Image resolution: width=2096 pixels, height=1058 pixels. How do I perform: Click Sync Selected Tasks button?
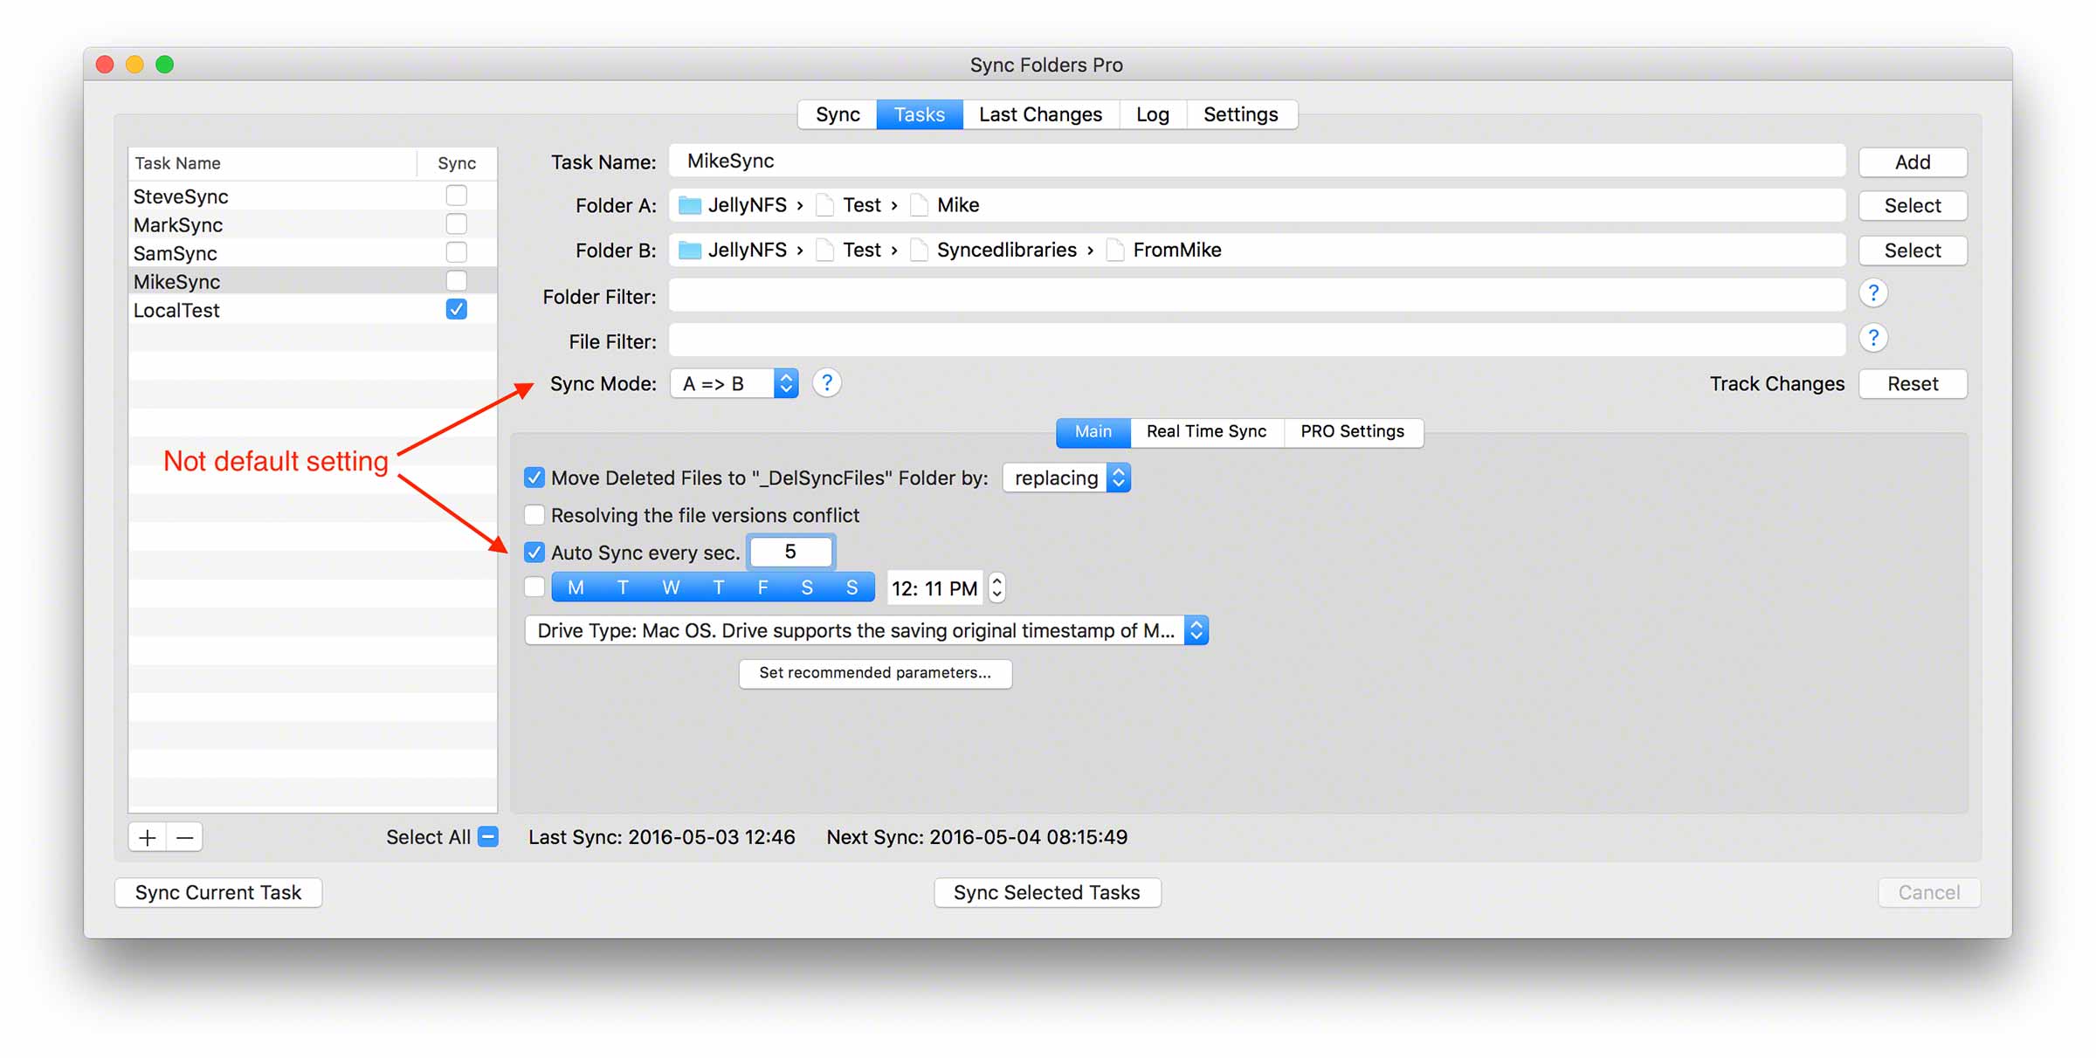(x=1047, y=892)
